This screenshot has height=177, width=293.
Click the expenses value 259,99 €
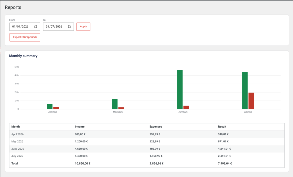pyautogui.click(x=155, y=134)
